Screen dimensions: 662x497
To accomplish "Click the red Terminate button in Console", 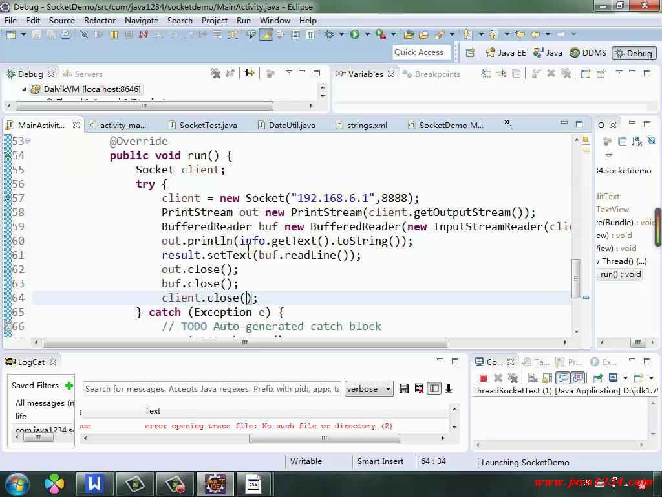I will pos(484,378).
